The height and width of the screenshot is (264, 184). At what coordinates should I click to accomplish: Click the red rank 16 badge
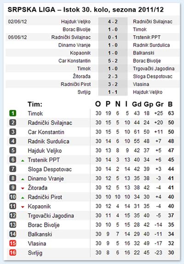[12, 253]
